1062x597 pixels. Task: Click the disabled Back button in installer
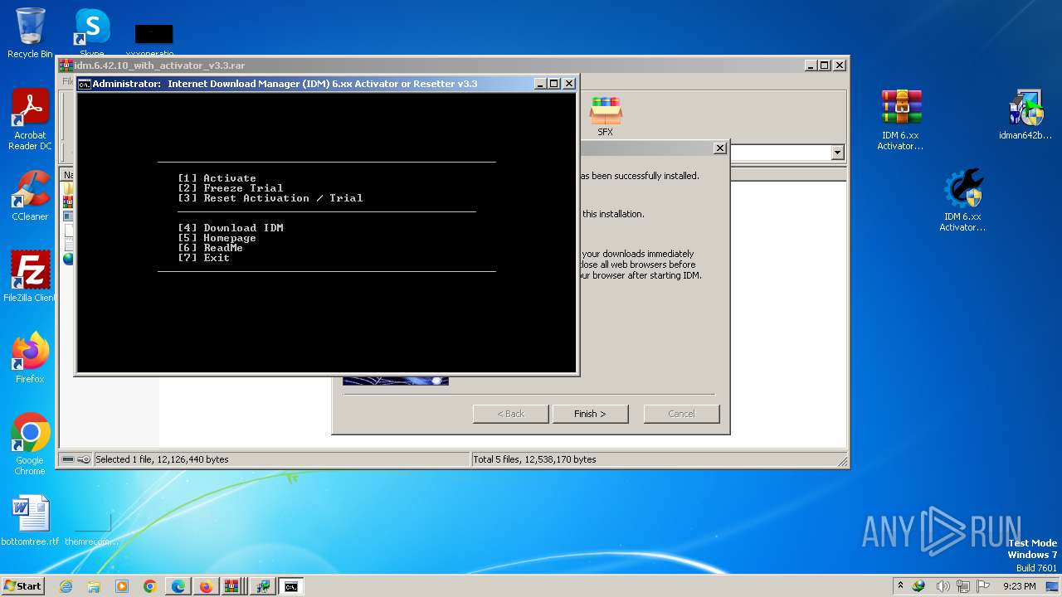[x=510, y=414]
